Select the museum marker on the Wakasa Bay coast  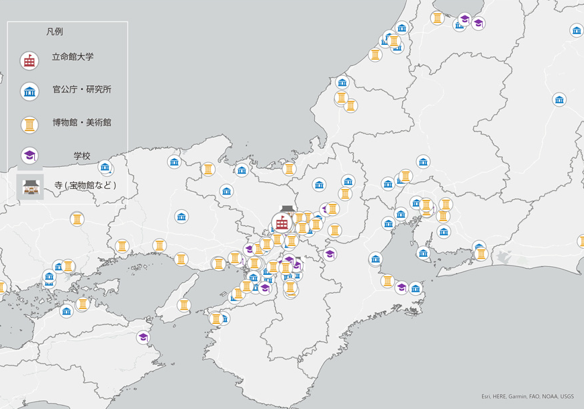(289, 169)
